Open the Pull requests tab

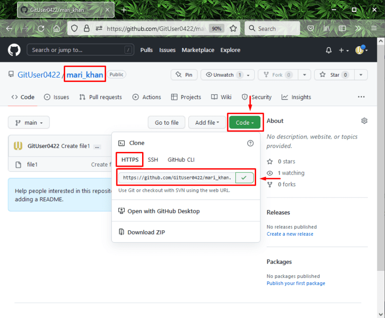pos(100,97)
